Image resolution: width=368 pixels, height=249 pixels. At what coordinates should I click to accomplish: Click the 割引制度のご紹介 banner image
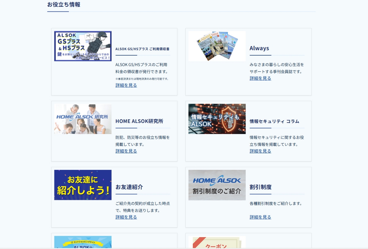(217, 185)
